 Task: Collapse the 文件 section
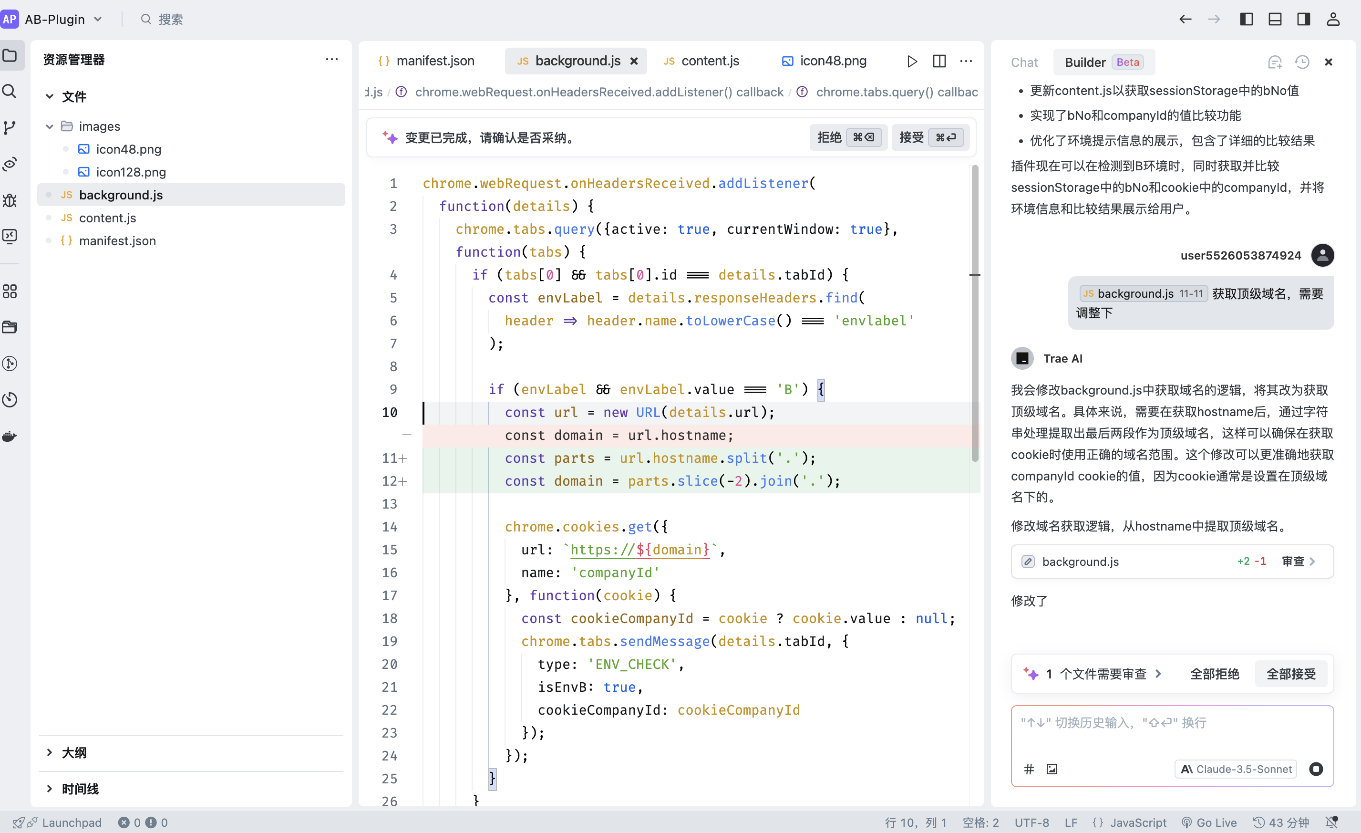[49, 97]
